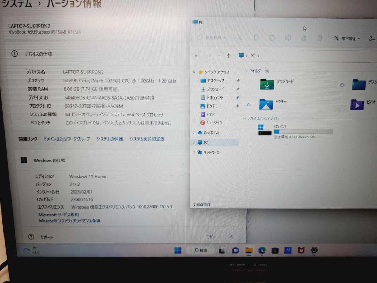Open the システムの保護 link

tap(109, 139)
